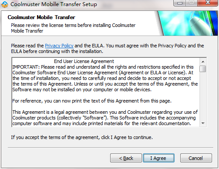219x169 pixels.
Task: Click the 'For reference' line in license
Action: (92, 101)
